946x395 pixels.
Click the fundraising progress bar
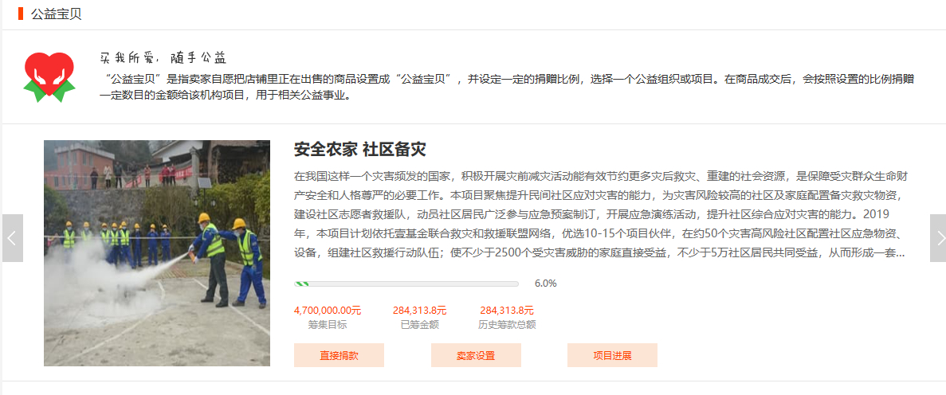pos(406,284)
